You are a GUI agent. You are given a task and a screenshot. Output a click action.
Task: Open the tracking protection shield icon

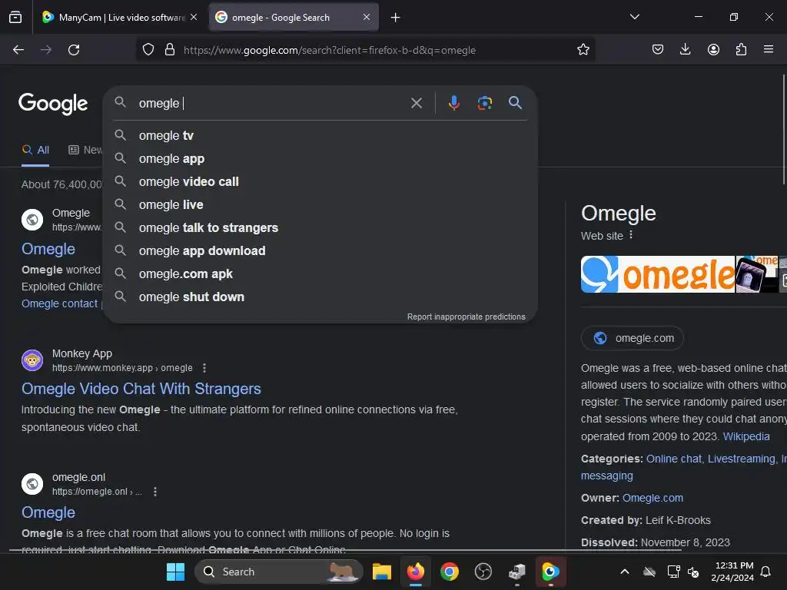point(148,50)
